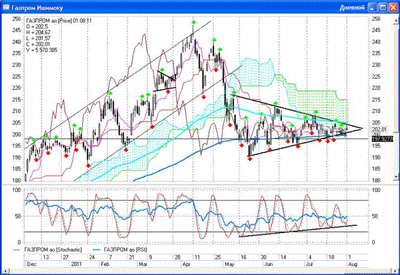
Task: Click the Jun month label on time axis
Action: (268, 265)
